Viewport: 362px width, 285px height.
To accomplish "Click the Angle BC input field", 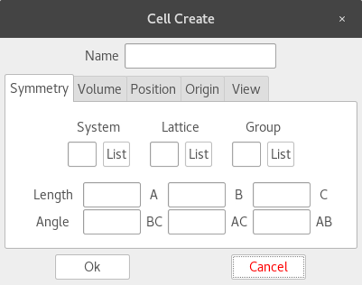I will [112, 222].
